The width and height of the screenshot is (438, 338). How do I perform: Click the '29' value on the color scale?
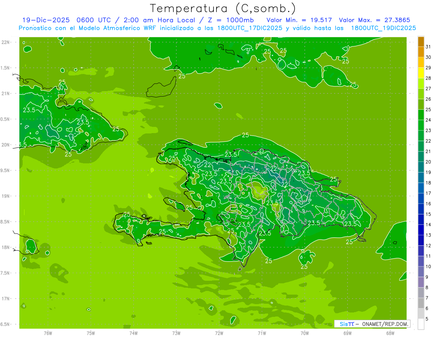(429, 67)
